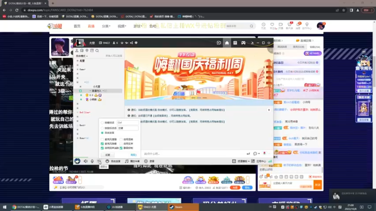This screenshot has height=211, width=376.
Task: Uncheck 麦克风降噪 checkbox
Action: coord(102,144)
